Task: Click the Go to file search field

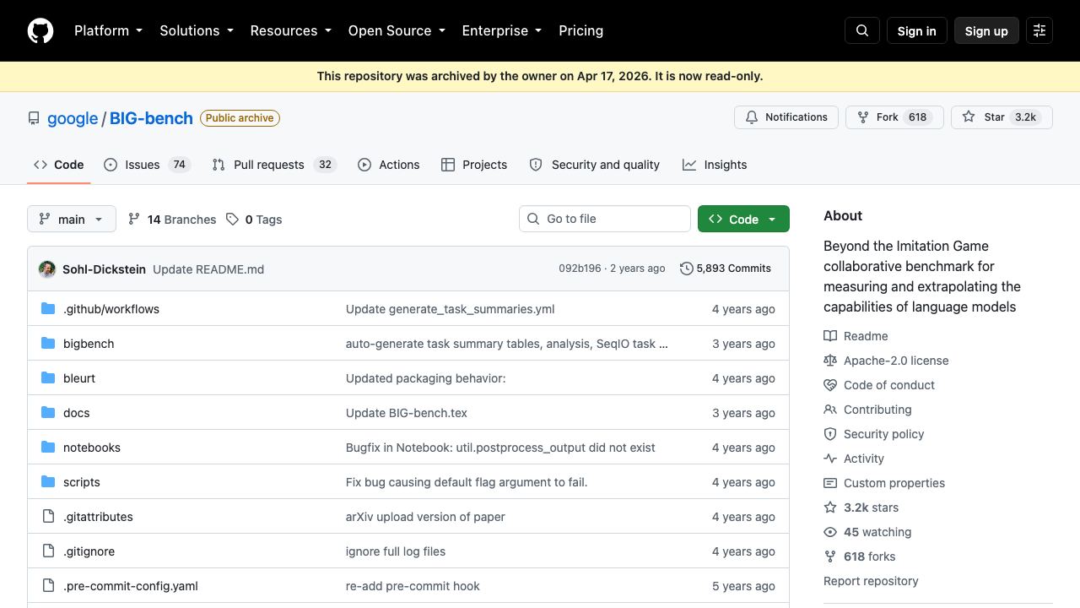Action: click(605, 219)
